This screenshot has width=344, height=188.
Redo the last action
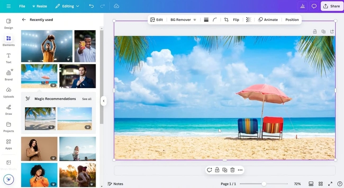102,6
